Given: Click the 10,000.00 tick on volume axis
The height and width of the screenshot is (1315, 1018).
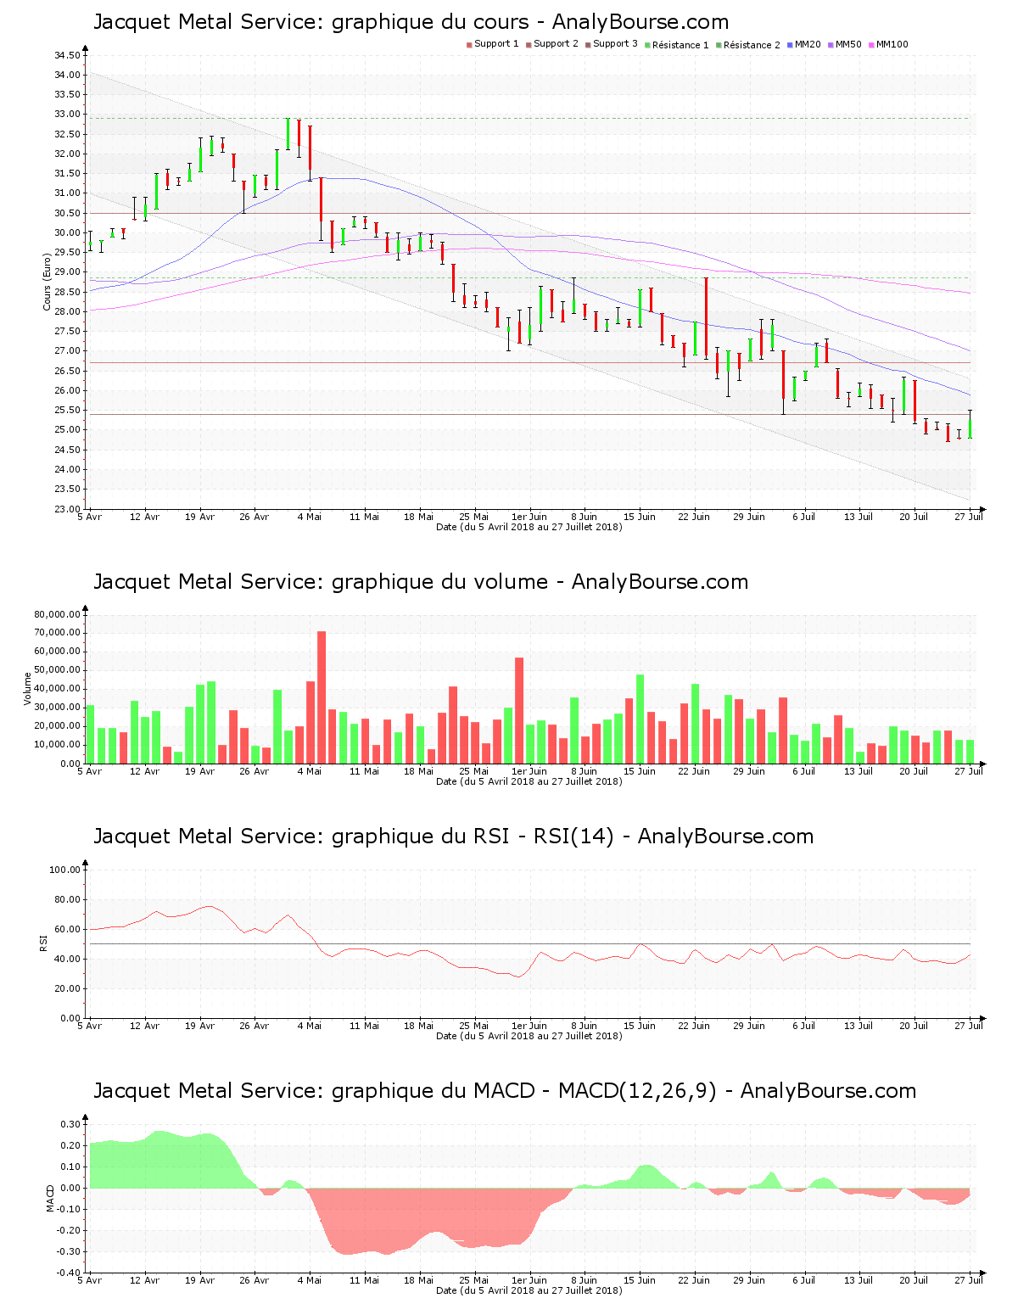Looking at the screenshot, I should [58, 745].
